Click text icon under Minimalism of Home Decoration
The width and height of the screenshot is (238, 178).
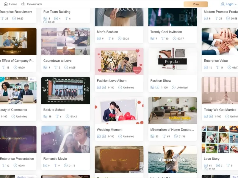(x=164, y=136)
